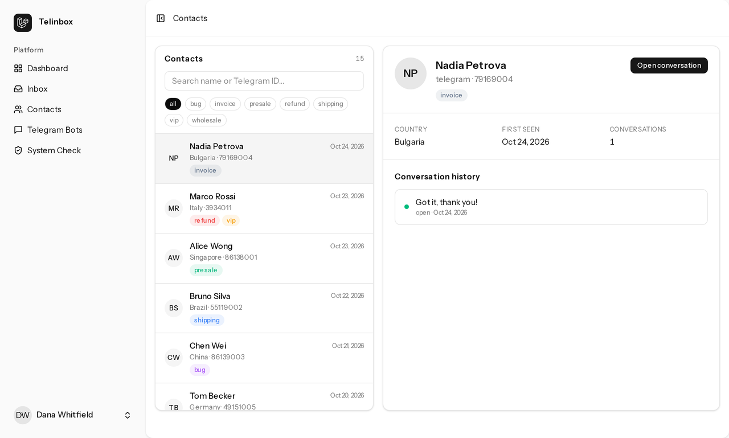Screen dimensions: 729x438
Task: Select Tom Becker contact row
Action: coord(264,396)
